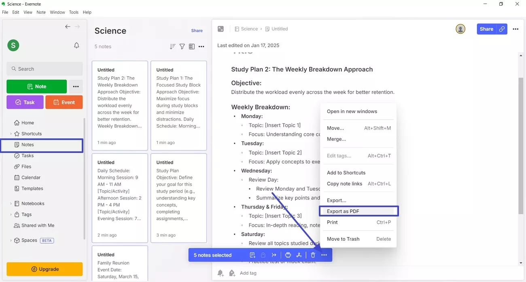This screenshot has width=526, height=282.
Task: Switch the note list view layout
Action: pos(192,46)
